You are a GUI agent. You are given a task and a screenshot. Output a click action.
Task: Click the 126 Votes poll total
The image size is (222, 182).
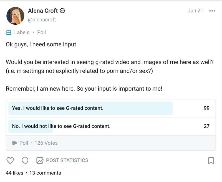[46, 143]
